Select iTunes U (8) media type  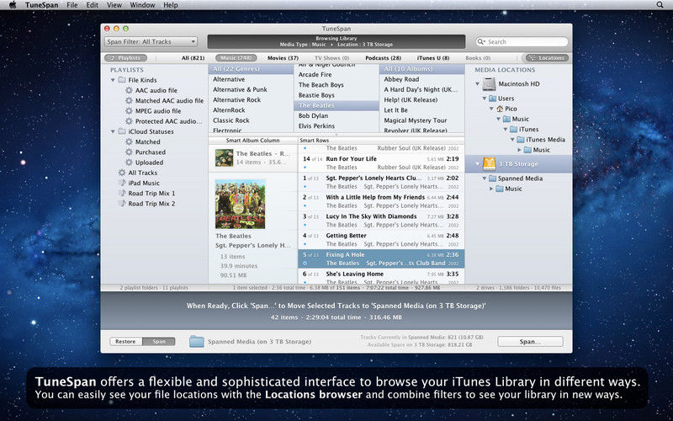point(433,58)
